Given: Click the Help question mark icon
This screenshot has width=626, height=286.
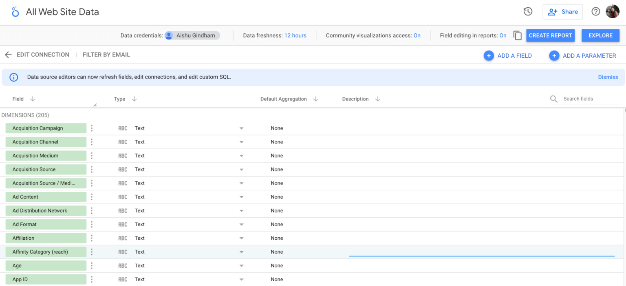Looking at the screenshot, I should coord(595,11).
